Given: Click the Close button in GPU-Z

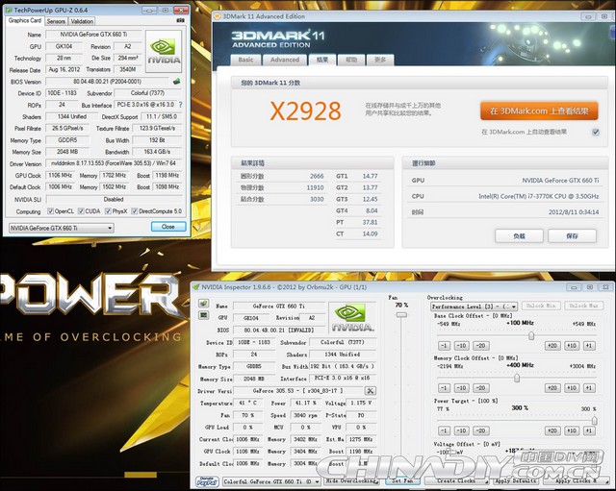Looking at the screenshot, I should tap(168, 227).
